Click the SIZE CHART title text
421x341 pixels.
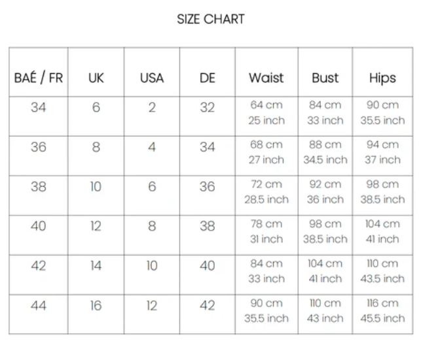coord(210,19)
